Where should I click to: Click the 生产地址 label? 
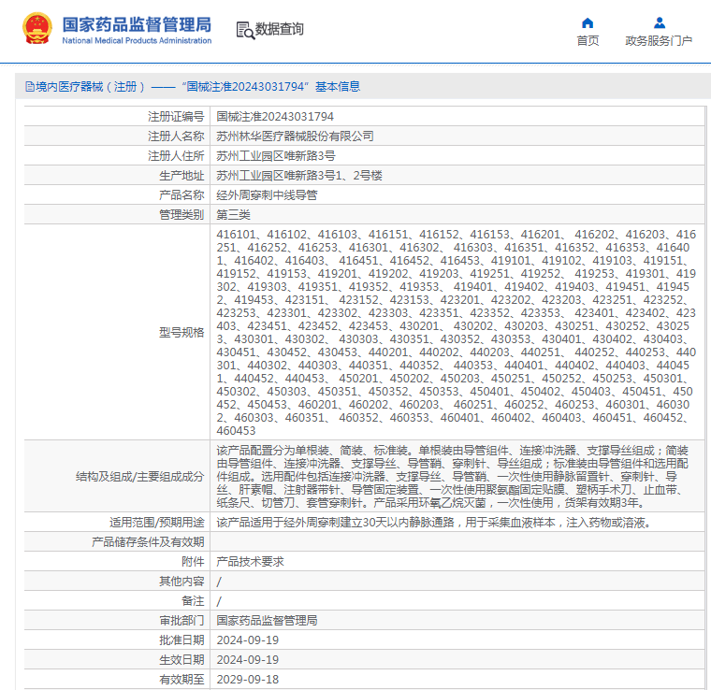click(181, 176)
